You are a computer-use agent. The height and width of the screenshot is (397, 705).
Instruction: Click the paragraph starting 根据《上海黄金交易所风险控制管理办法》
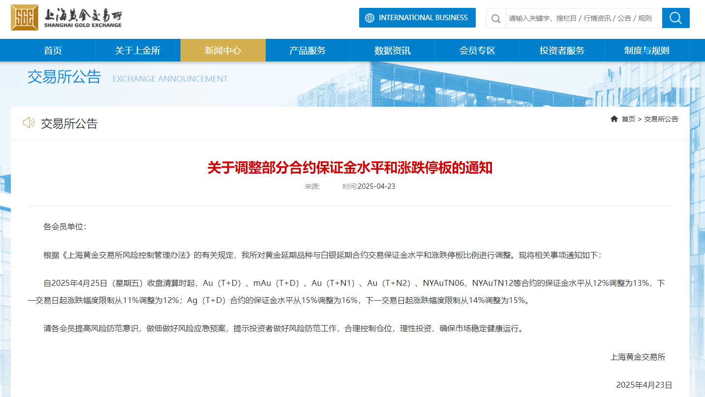coord(322,255)
